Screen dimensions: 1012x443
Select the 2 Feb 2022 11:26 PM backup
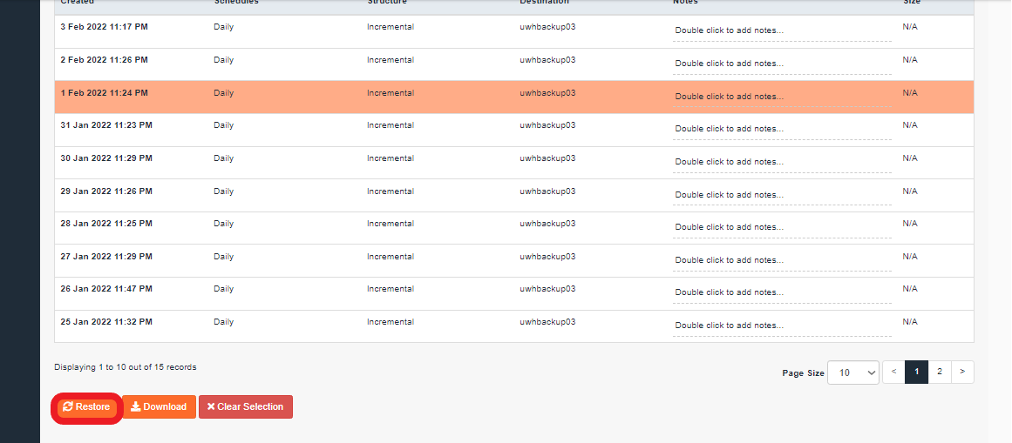click(105, 60)
